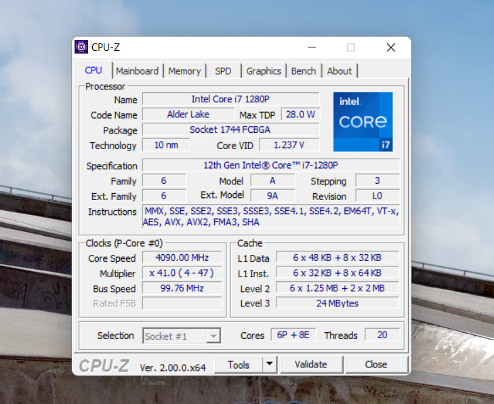
Task: Click the Clocks (P-Core #0) group label
Action: tap(124, 243)
